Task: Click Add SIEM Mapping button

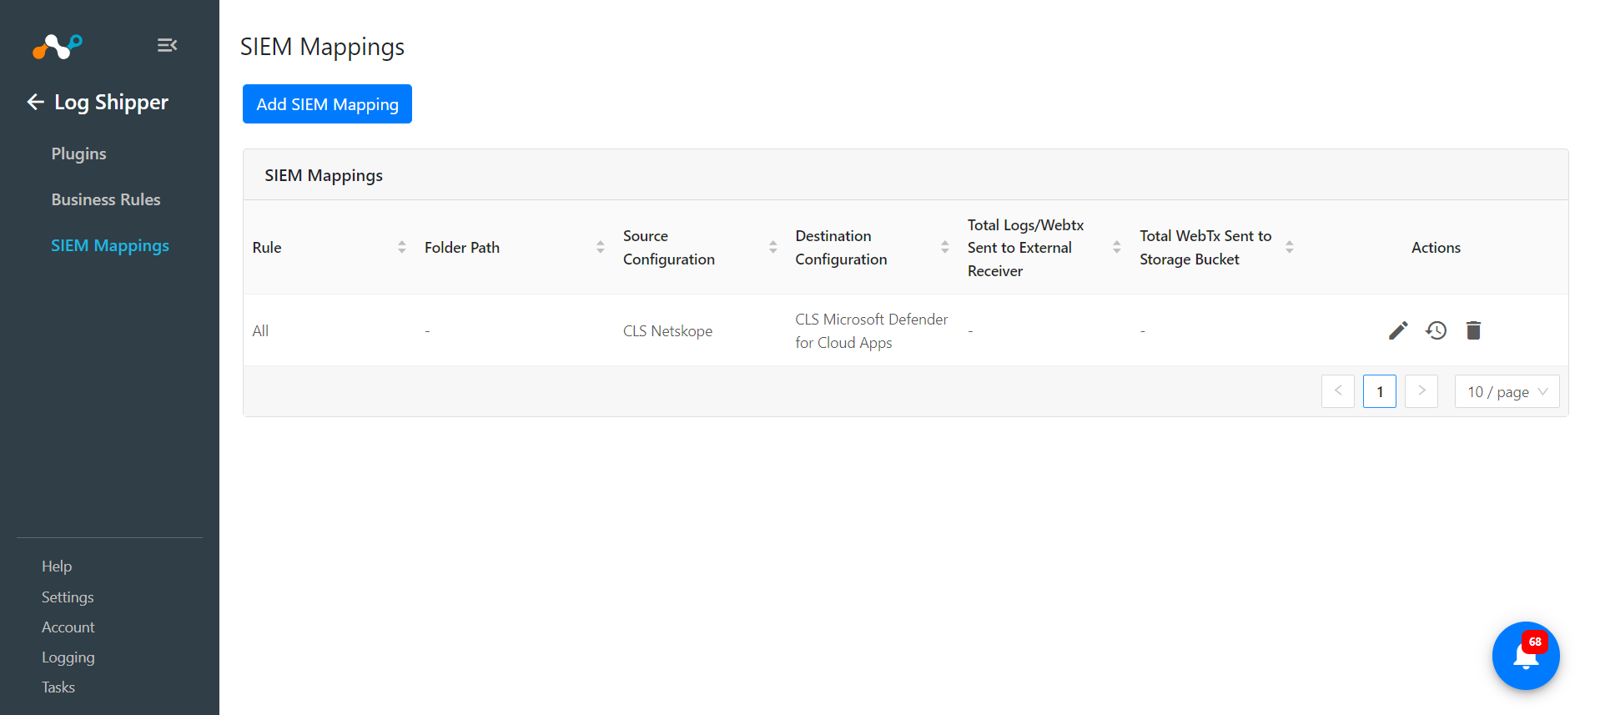Action: 327,103
